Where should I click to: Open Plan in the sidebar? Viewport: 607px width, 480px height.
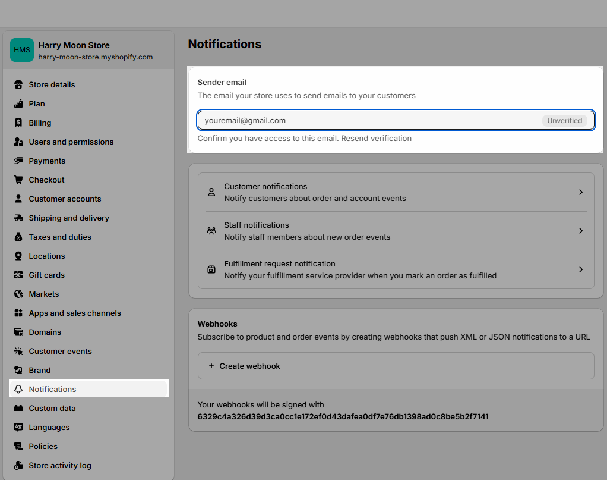coord(88,103)
